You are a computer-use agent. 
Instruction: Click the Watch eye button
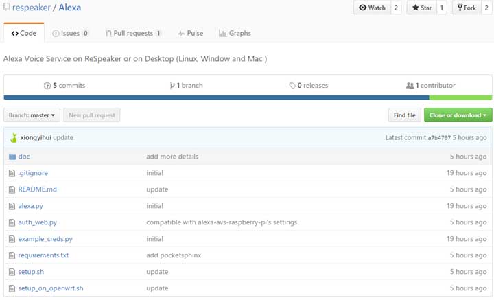pos(373,8)
